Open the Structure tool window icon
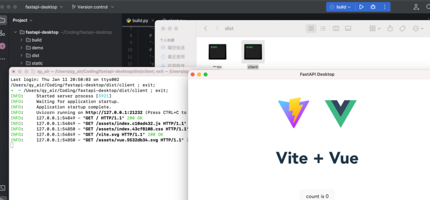The image size is (430, 200). tap(3, 33)
